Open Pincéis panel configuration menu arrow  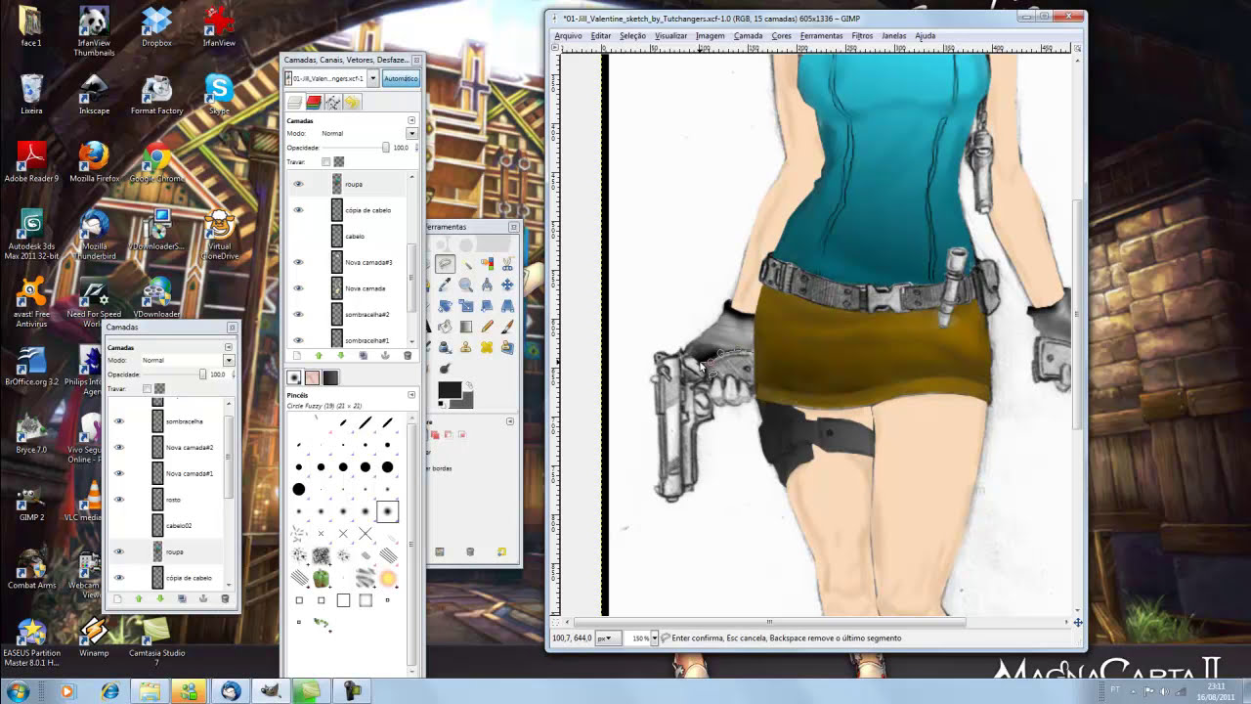pyautogui.click(x=411, y=395)
